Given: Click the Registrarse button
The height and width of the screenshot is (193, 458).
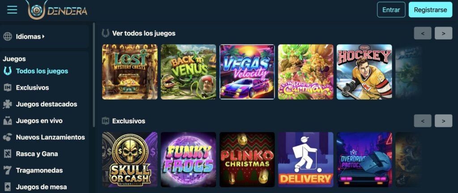Looking at the screenshot, I should pyautogui.click(x=430, y=10).
